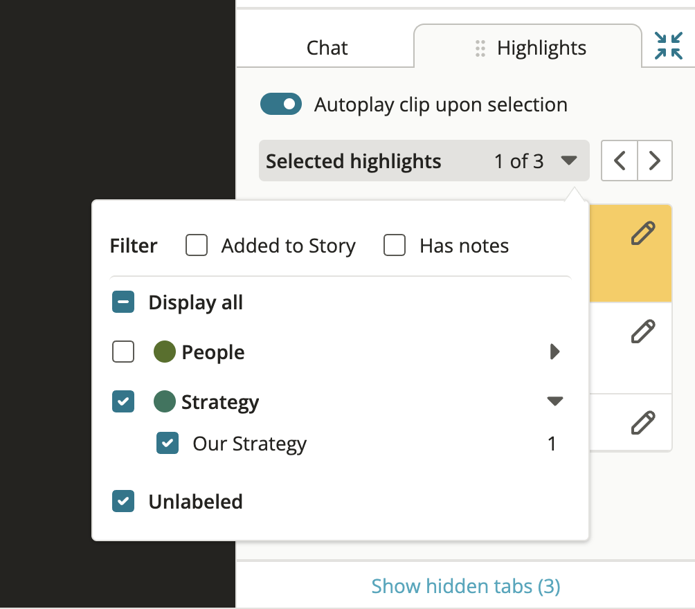Go to the previous highlight
695x609 pixels.
[x=620, y=161]
